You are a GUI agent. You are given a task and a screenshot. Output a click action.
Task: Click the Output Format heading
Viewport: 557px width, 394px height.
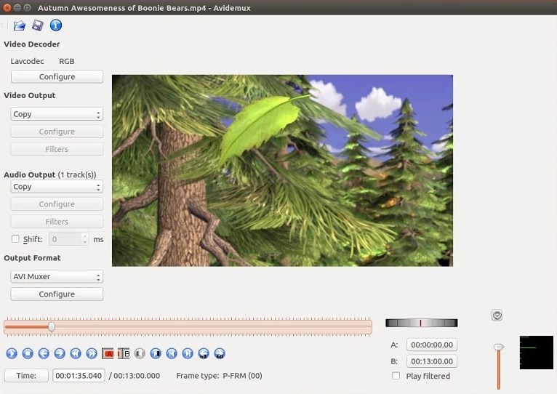[32, 258]
